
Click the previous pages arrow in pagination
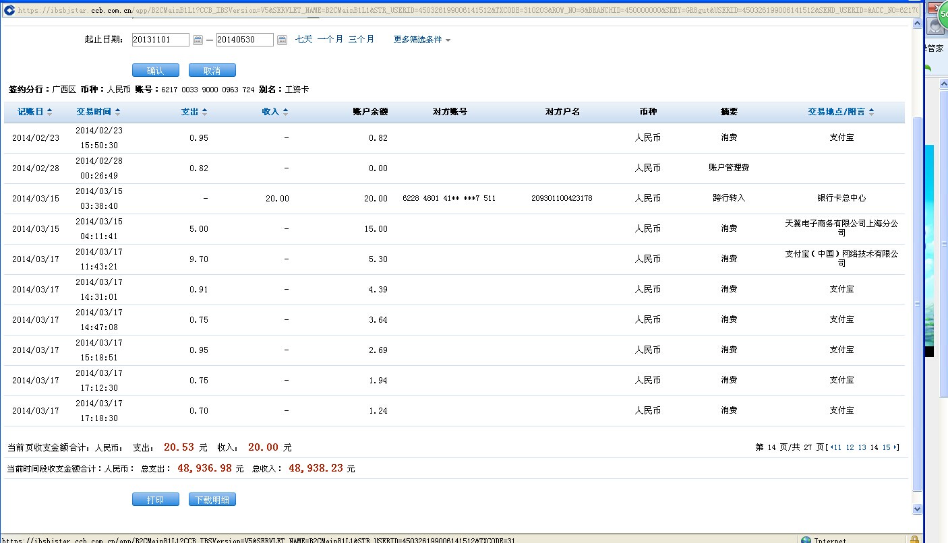830,447
